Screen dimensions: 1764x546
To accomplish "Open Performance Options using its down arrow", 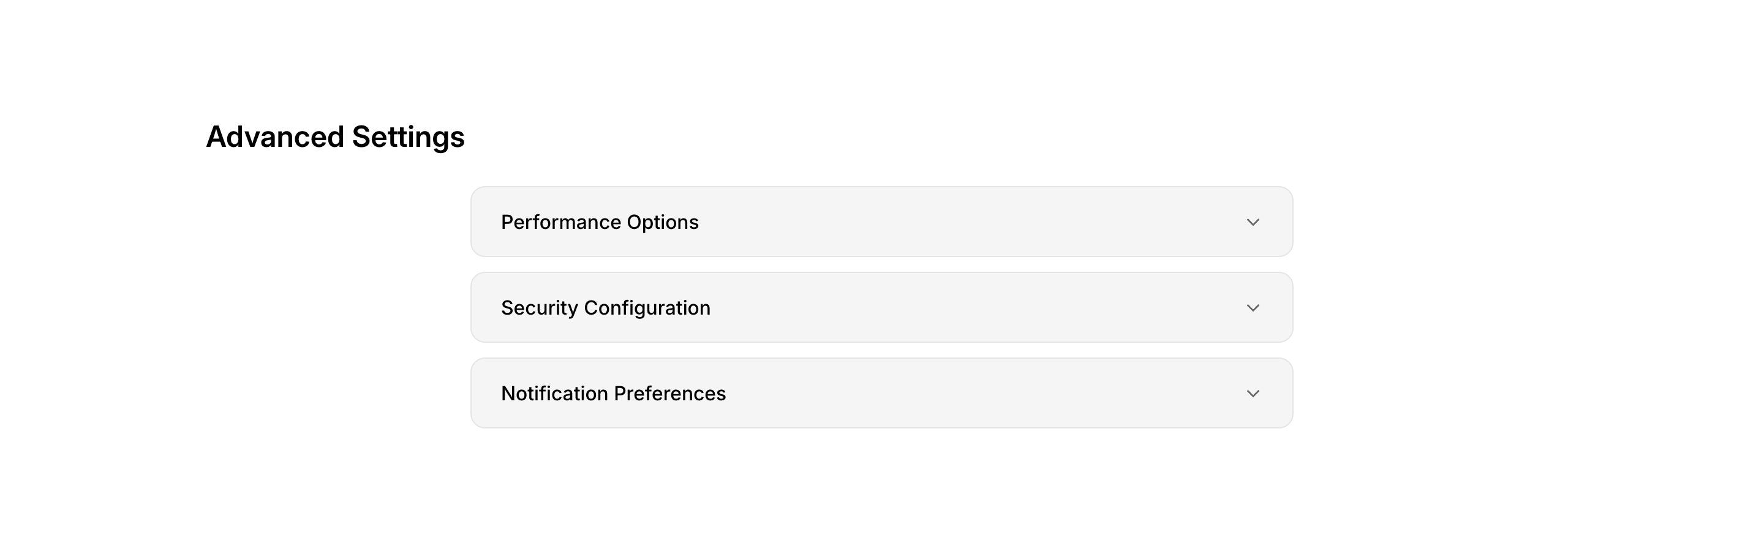I will click(x=1253, y=222).
